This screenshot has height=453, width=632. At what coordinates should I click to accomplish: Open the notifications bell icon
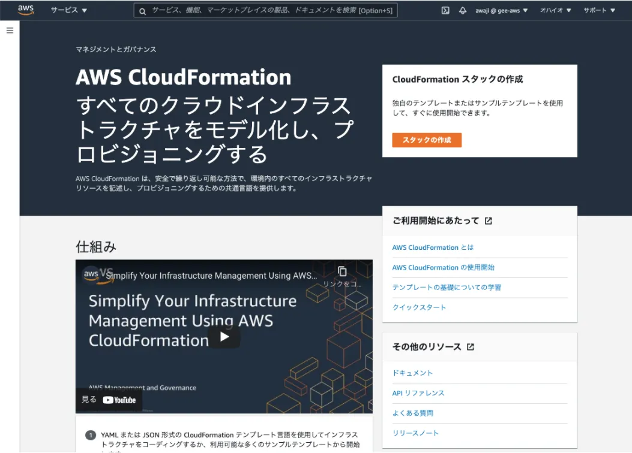463,10
